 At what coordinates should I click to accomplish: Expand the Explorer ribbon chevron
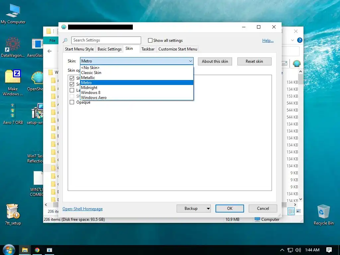coord(292,40)
